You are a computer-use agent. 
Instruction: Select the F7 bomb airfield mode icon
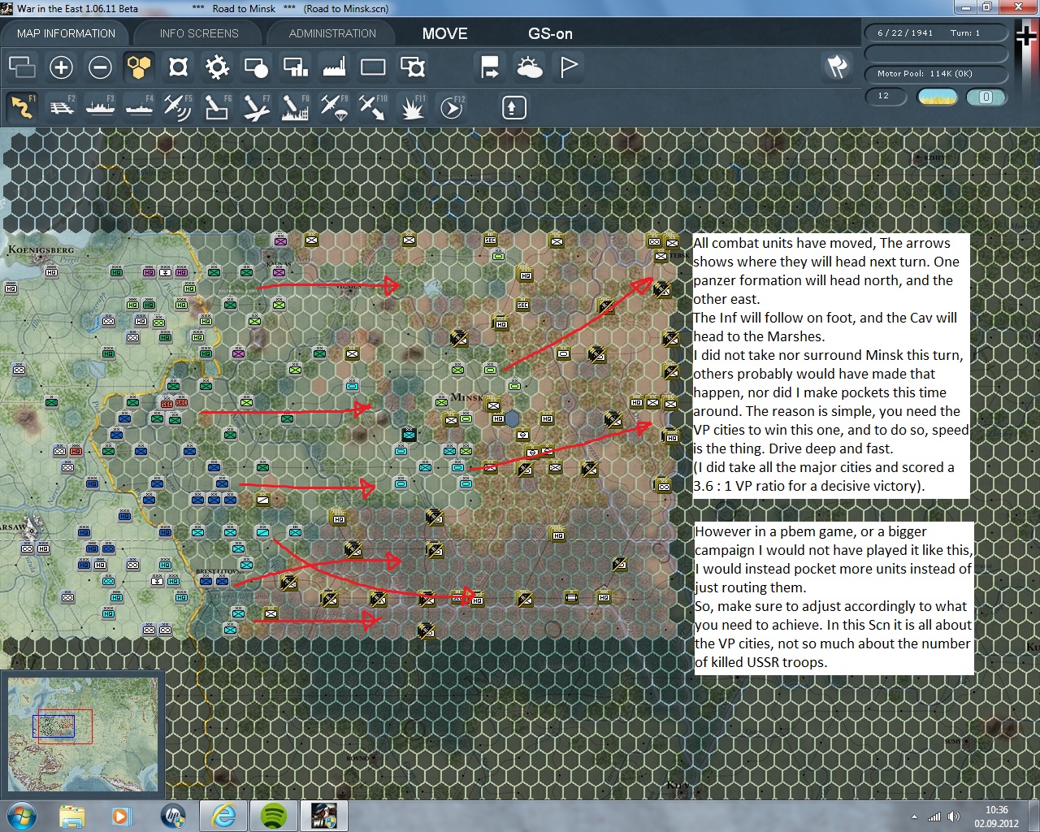(x=256, y=107)
